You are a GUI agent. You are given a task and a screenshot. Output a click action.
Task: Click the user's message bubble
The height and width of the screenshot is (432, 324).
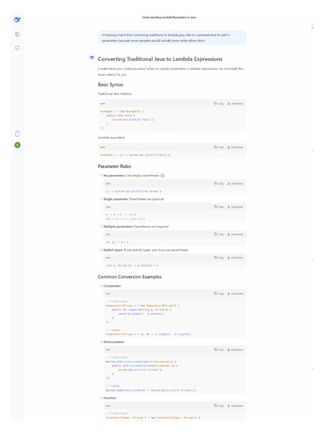pyautogui.click(x=172, y=38)
